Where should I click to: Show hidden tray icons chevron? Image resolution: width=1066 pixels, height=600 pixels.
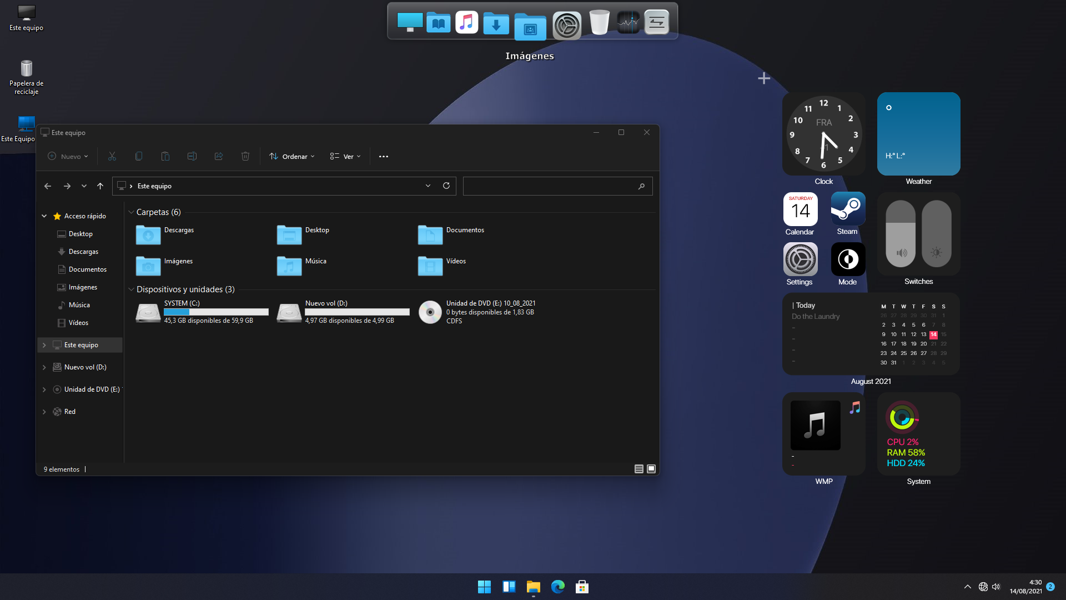pos(968,587)
